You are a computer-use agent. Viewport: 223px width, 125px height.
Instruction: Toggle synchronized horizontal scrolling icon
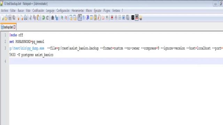(x=75, y=18)
